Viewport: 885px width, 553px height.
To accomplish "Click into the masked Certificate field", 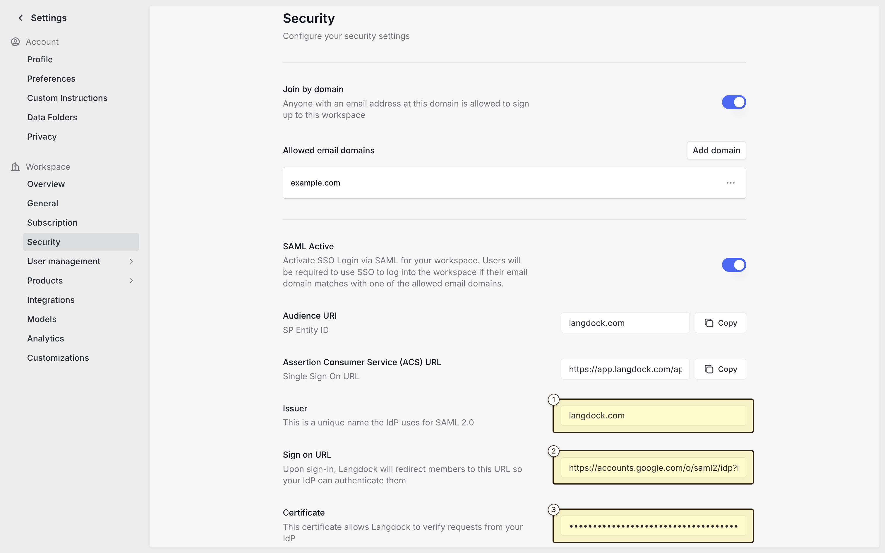I will pos(653,526).
